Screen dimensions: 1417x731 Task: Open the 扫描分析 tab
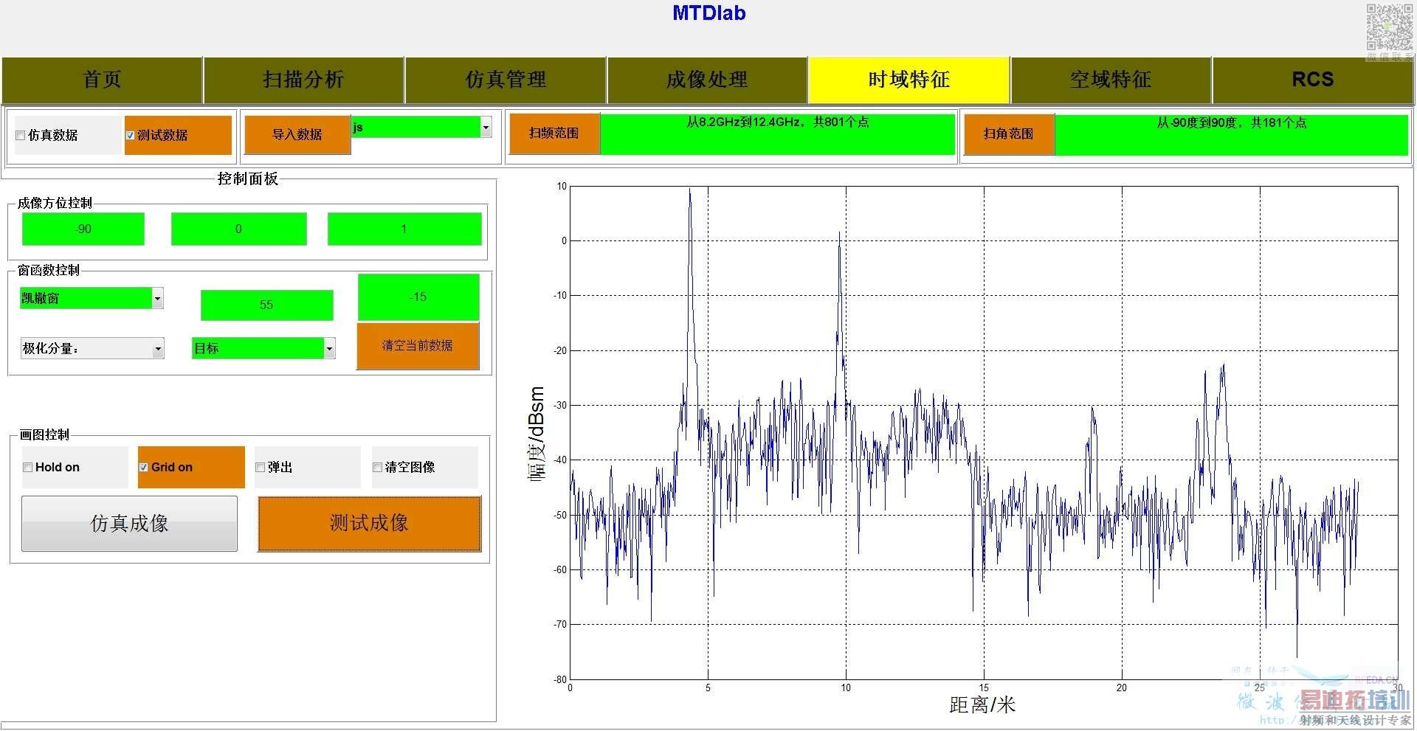[304, 80]
